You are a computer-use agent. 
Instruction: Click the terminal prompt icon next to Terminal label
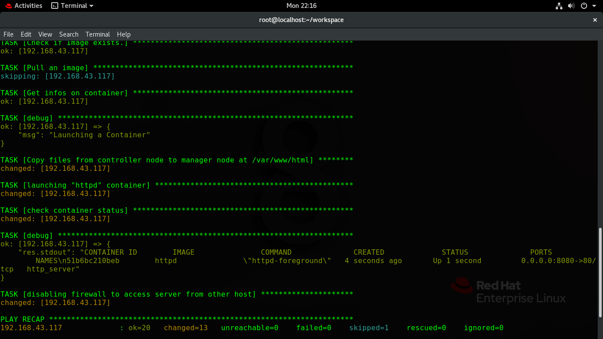pos(54,5)
